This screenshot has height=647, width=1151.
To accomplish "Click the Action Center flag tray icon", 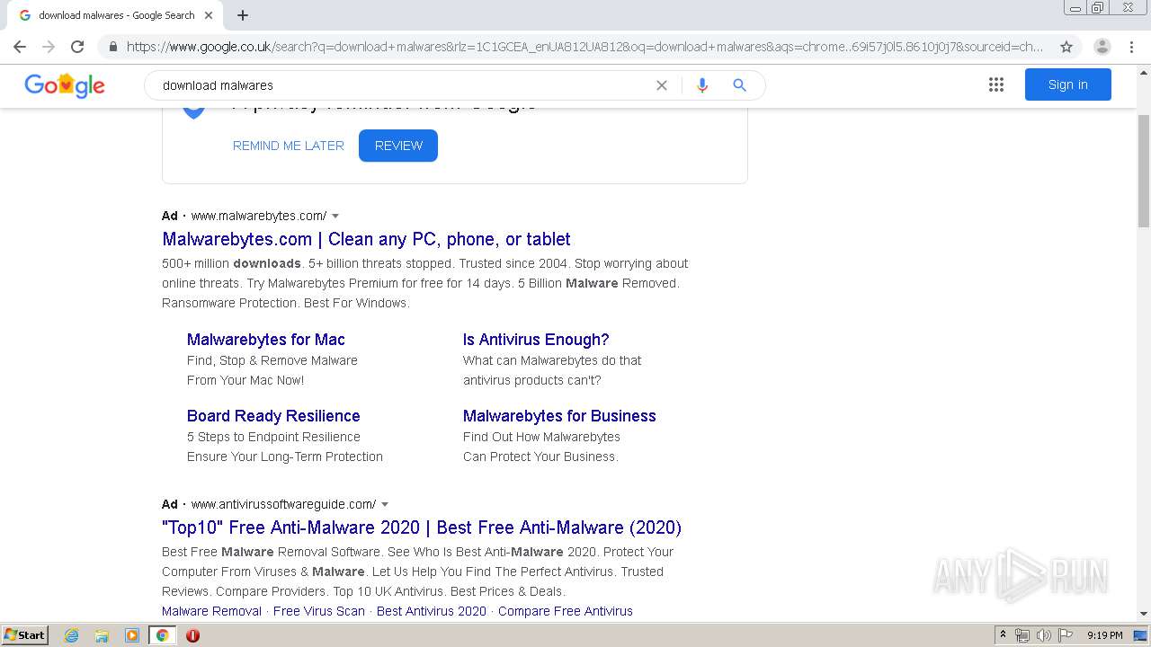I will pos(1066,635).
